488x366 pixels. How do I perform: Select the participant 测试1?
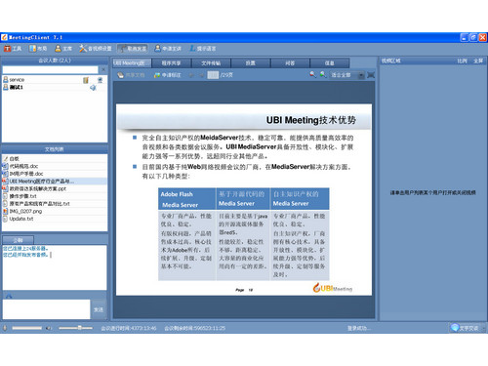pos(55,87)
